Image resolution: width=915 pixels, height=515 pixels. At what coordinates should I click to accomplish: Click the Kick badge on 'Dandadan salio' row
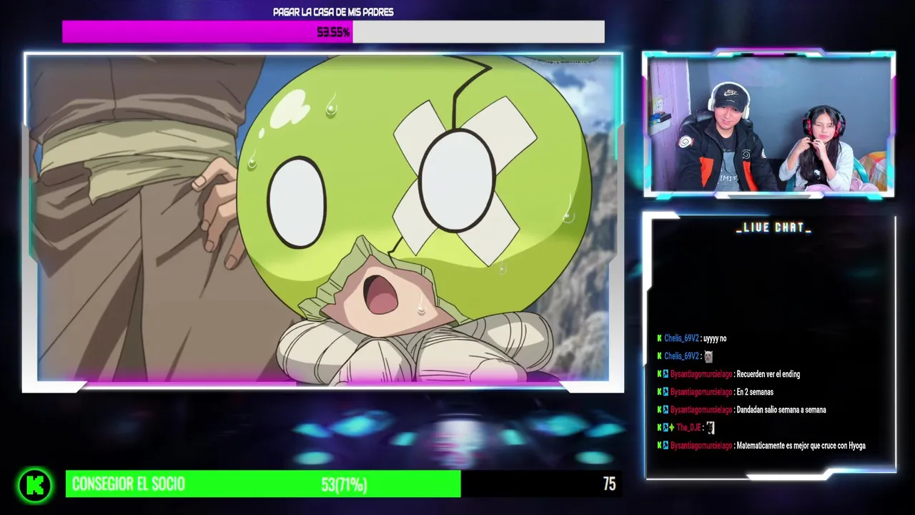[659, 410]
